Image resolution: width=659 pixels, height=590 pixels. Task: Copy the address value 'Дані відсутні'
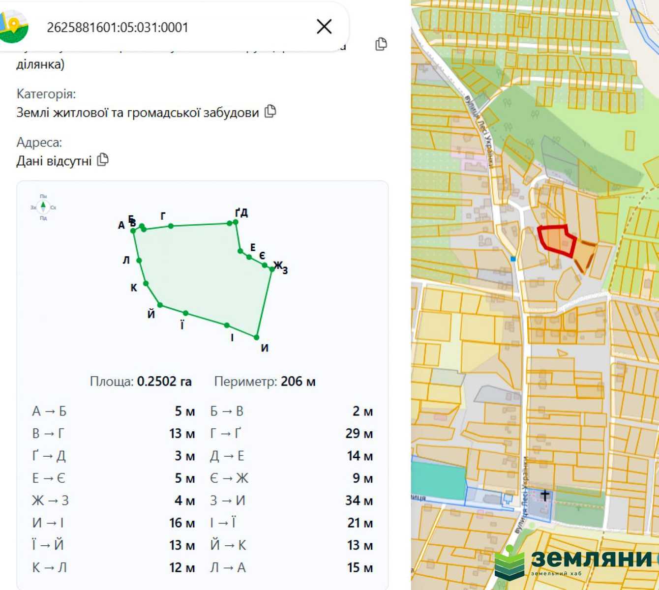103,160
